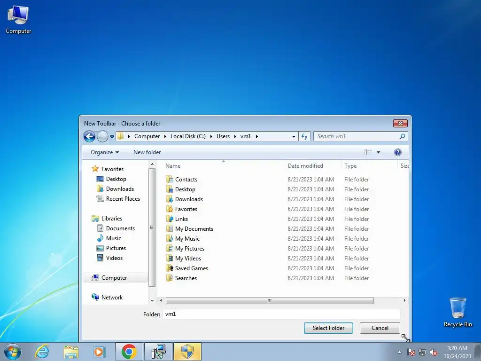Select vm1 in the address breadcrumb
Screen dimensions: 481x361
pyautogui.click(x=245, y=136)
